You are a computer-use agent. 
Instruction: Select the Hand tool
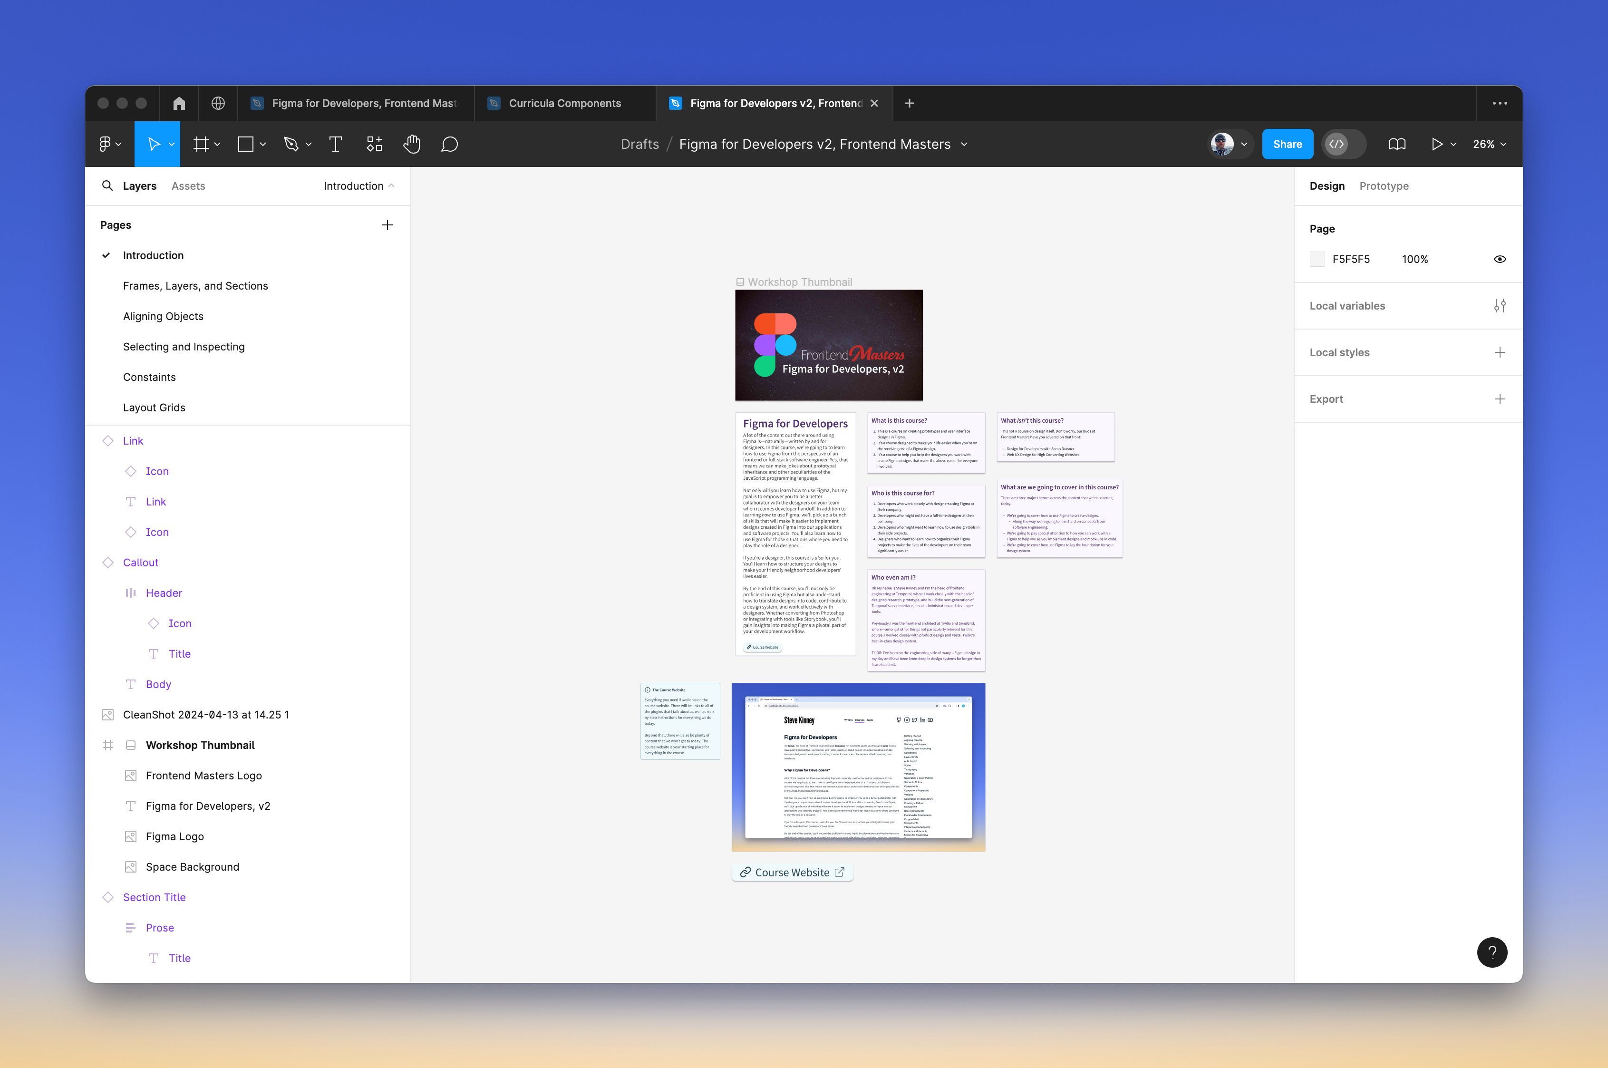click(411, 144)
